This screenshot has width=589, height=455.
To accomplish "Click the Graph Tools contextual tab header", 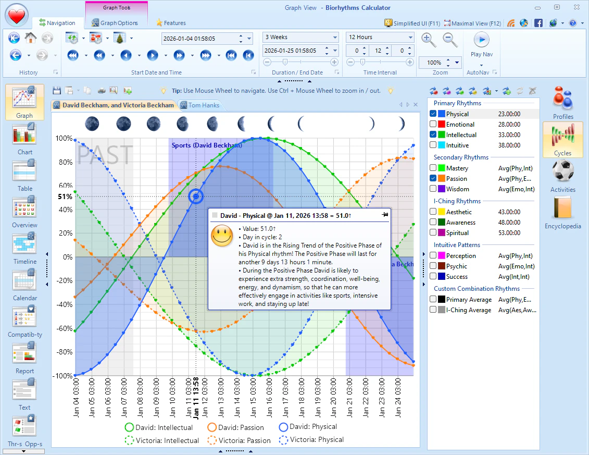I will tap(117, 7).
